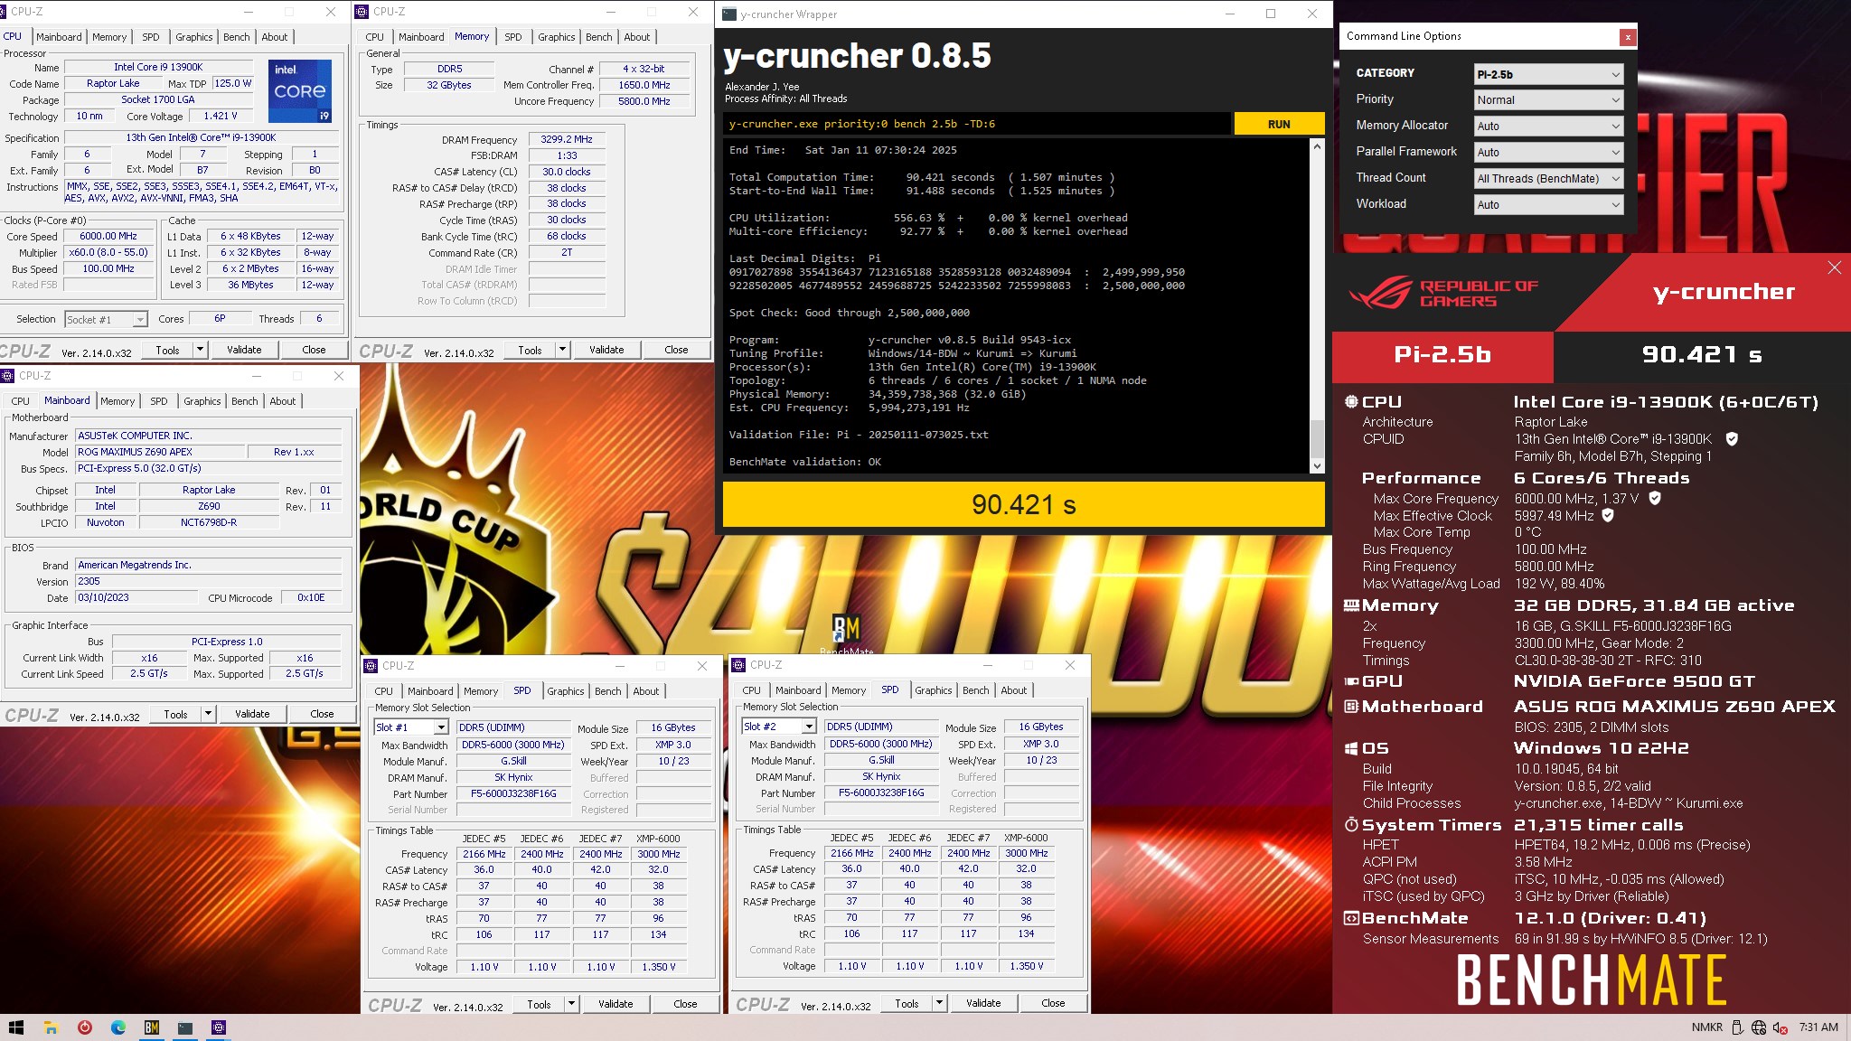Open the red power icon app in taskbar
1851x1041 pixels.
(x=85, y=1027)
